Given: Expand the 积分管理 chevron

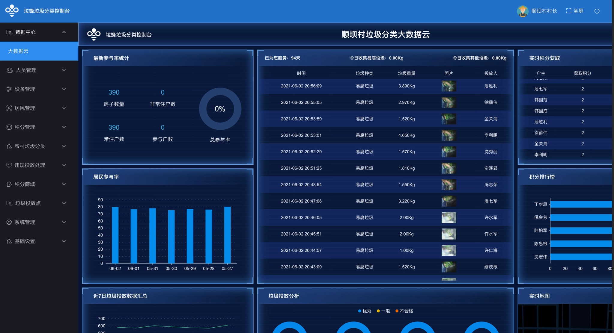Looking at the screenshot, I should point(64,127).
